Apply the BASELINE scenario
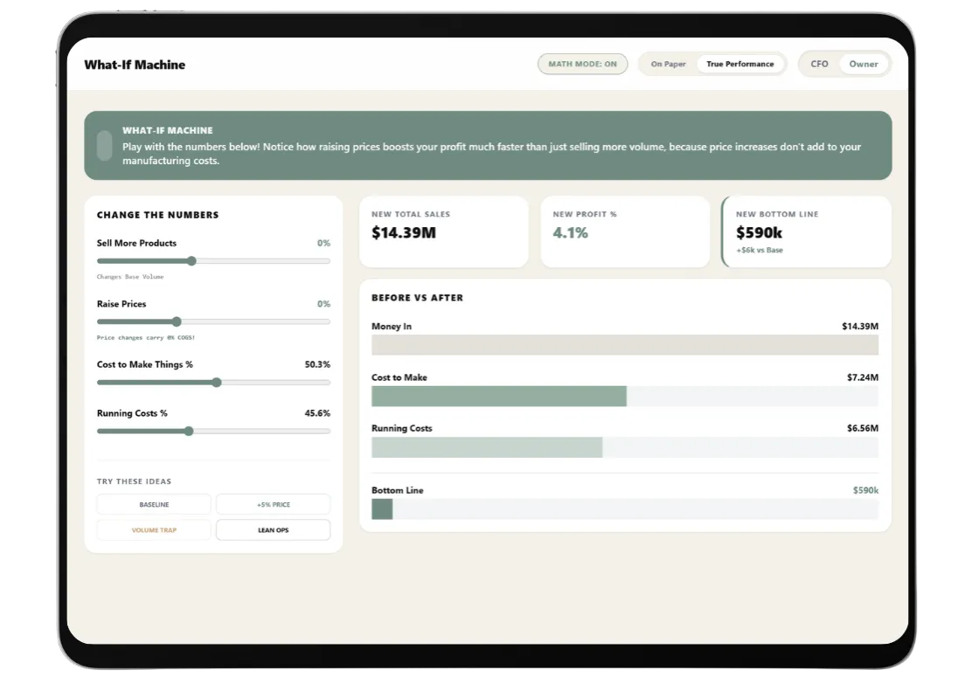The image size is (972, 677). click(x=154, y=504)
